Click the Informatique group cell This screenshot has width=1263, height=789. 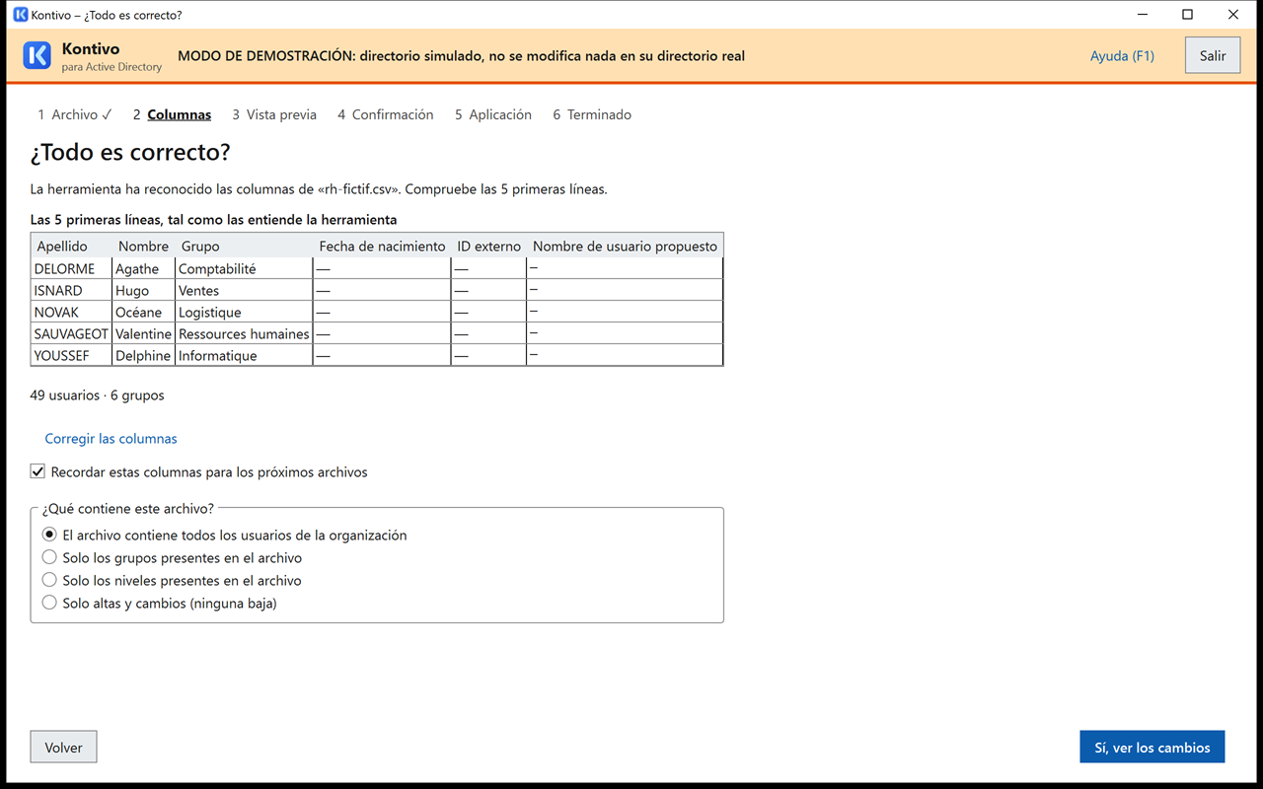point(245,355)
